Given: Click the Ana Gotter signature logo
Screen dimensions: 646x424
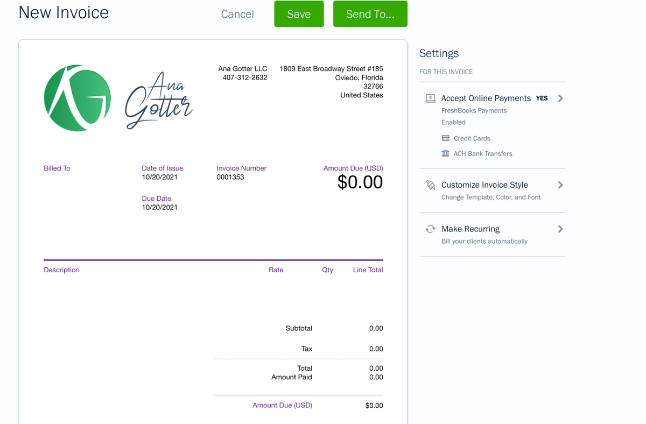Looking at the screenshot, I should pyautogui.click(x=159, y=101).
